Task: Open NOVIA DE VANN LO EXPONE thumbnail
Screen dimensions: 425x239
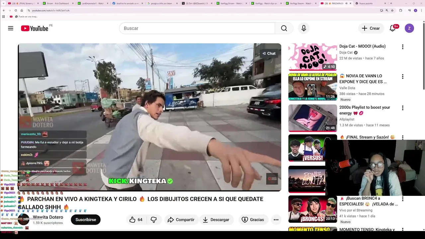Action: click(312, 87)
